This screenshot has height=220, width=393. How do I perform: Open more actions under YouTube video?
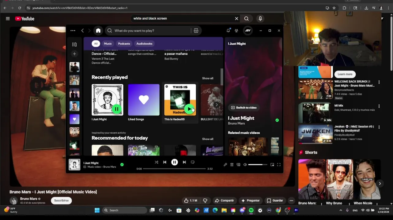291,200
